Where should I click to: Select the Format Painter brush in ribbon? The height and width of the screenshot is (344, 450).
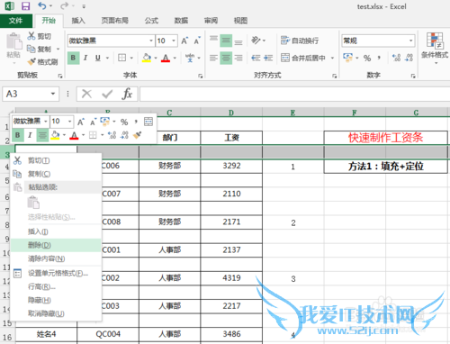coord(31,62)
